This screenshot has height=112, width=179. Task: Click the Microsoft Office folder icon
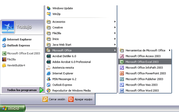pos(49,50)
